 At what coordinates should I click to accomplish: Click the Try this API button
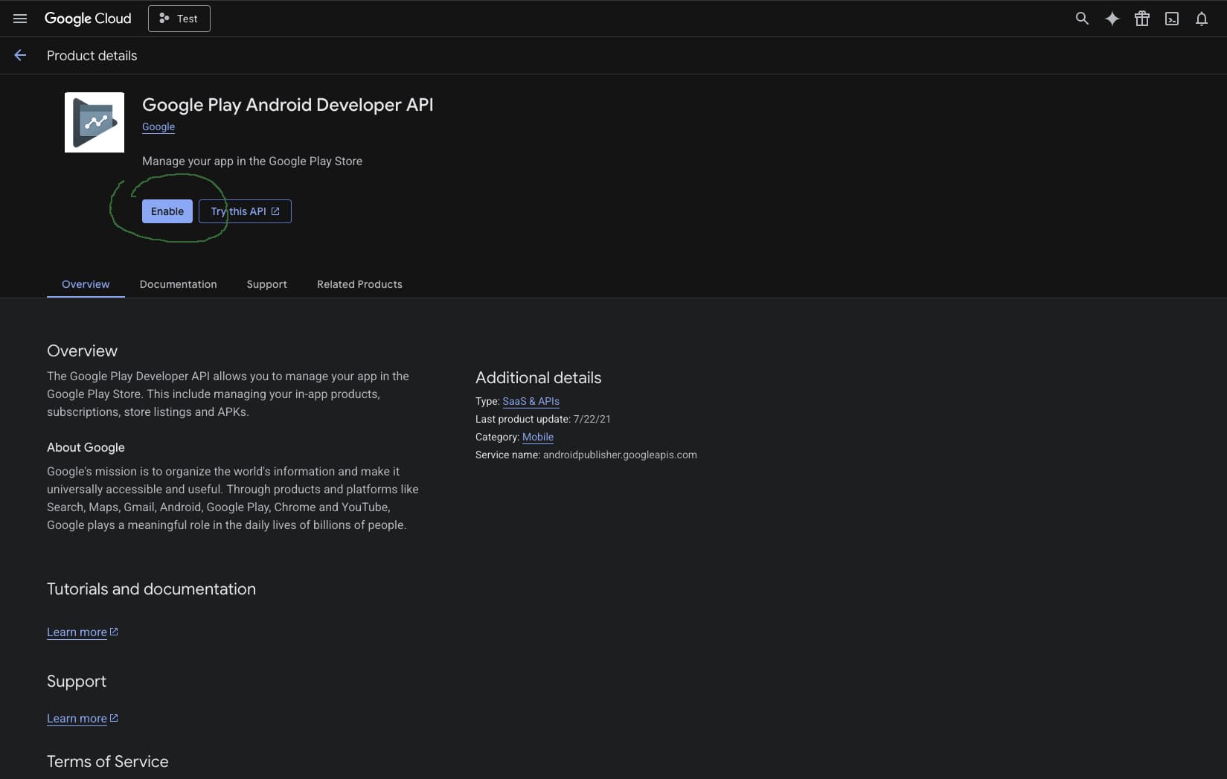(x=245, y=211)
